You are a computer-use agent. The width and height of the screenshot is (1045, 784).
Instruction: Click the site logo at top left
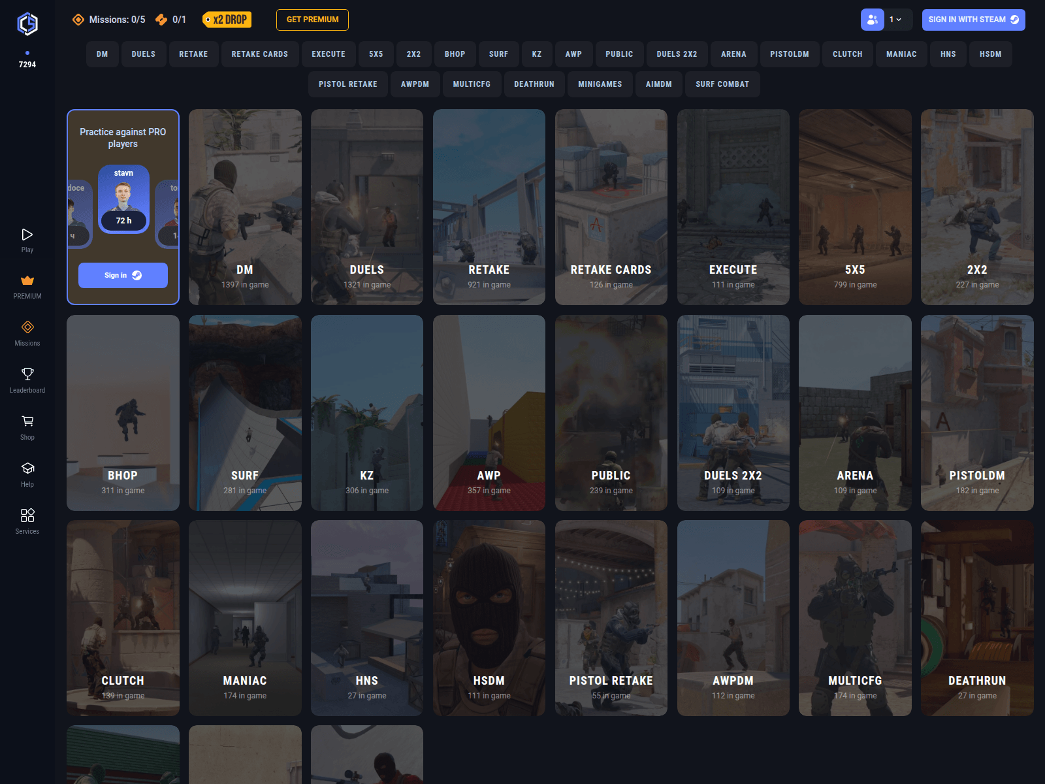tap(27, 24)
